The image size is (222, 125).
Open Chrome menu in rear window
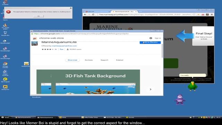tap(212, 15)
